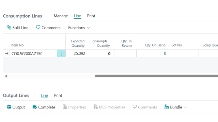Click the empty Lot No. cell
The image size is (218, 122).
(184, 54)
